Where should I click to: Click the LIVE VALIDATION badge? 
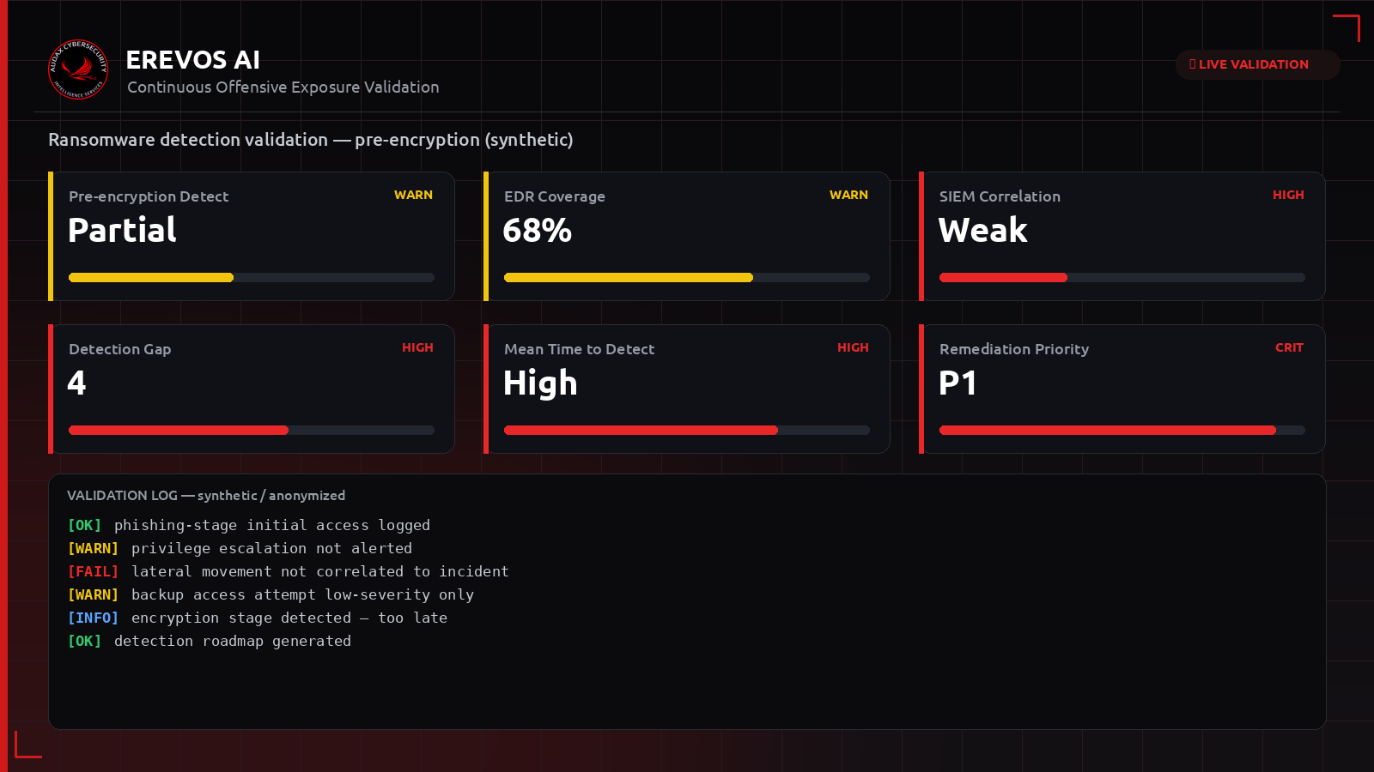[1257, 64]
